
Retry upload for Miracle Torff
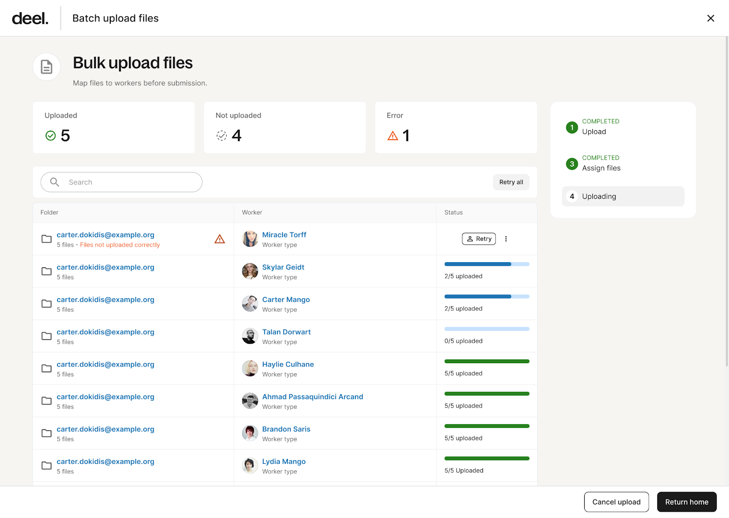coord(478,239)
